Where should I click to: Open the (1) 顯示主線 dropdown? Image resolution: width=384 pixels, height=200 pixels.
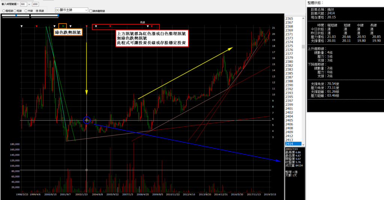point(72,10)
